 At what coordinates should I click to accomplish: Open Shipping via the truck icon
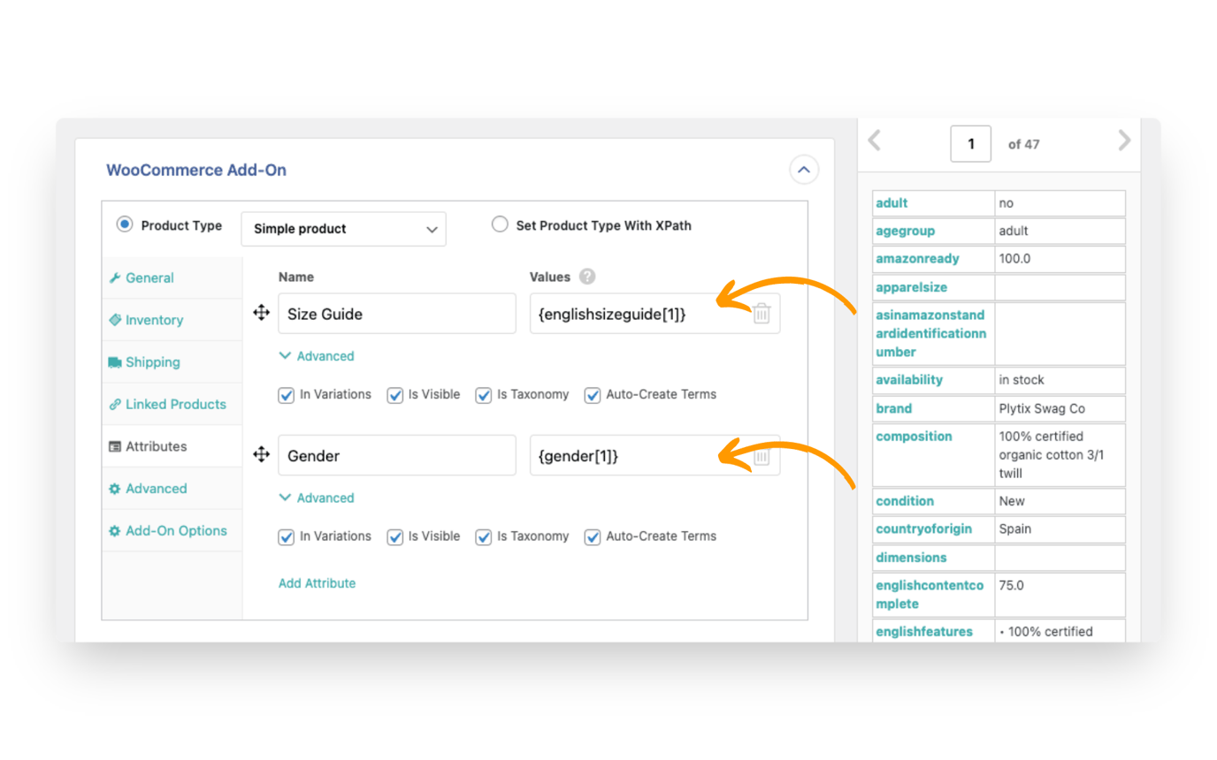(118, 361)
